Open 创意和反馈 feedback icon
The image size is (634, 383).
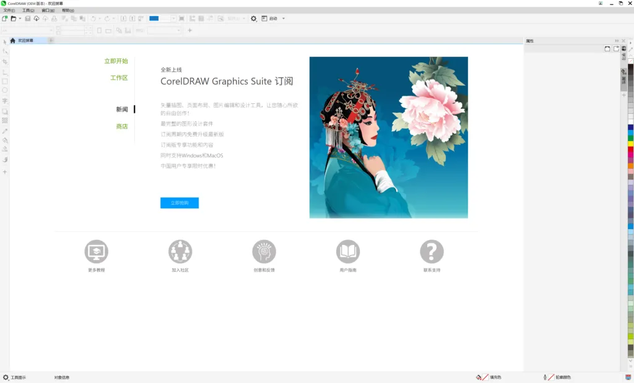click(x=264, y=252)
